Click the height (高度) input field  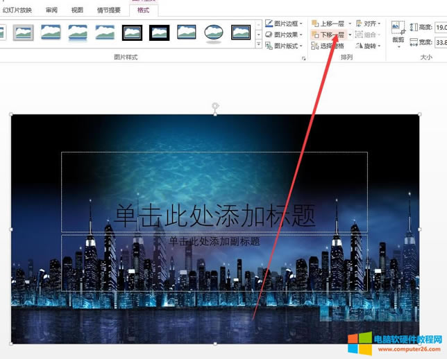pyautogui.click(x=439, y=27)
